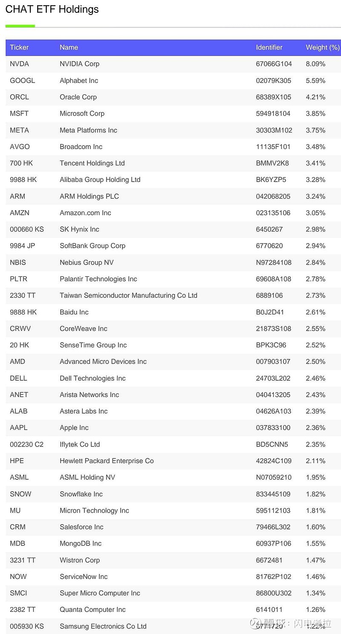Sort by the Name column header
Viewport: 341px width, 634px height.
69,47
